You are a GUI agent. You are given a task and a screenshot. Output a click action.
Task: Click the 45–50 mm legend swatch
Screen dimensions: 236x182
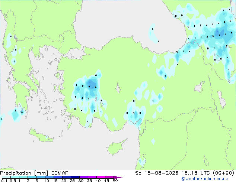pos(109,177)
